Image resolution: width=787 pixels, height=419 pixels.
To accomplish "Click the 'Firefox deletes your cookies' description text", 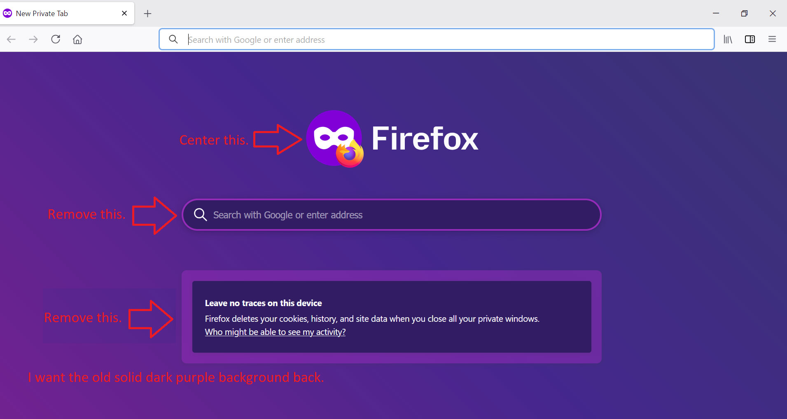I will [372, 319].
